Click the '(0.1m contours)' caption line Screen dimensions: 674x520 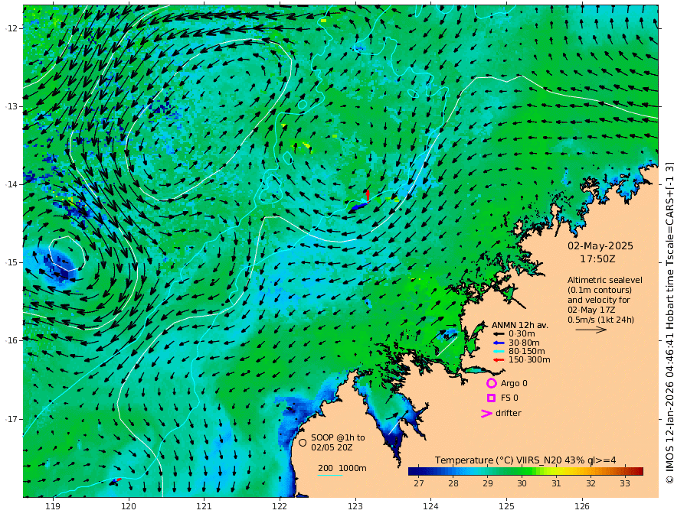coord(600,290)
